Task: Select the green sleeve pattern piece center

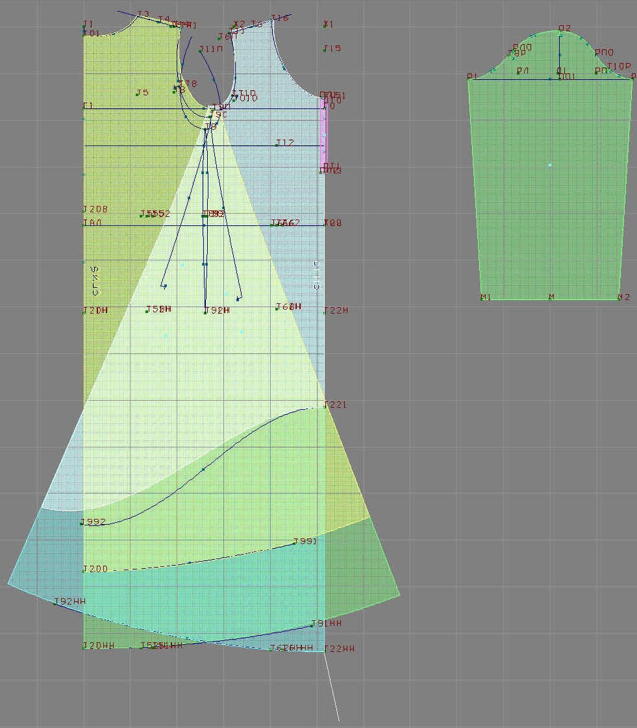Action: (550, 165)
